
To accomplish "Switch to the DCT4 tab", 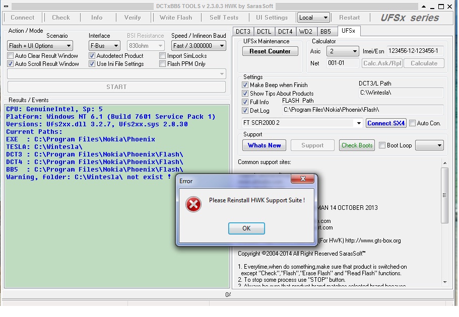I will (285, 32).
